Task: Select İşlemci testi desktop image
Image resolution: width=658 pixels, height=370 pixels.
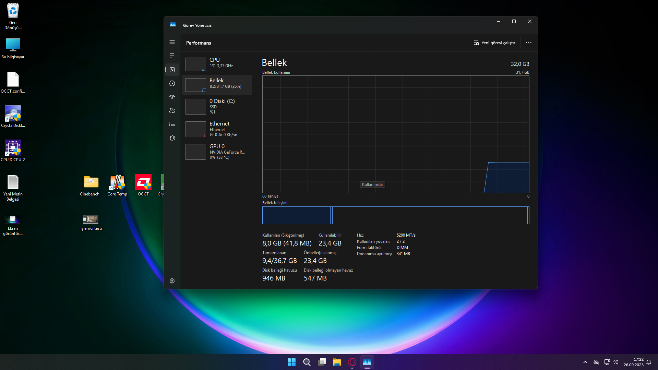Action: [x=91, y=222]
